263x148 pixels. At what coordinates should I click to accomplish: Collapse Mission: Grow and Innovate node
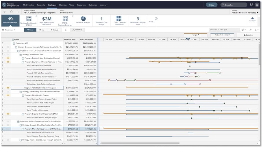pyautogui.click(x=16, y=47)
